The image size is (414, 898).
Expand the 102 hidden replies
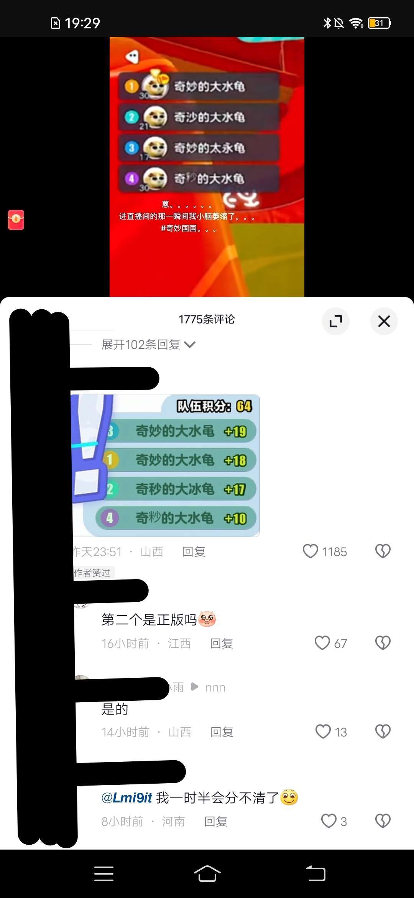(148, 345)
